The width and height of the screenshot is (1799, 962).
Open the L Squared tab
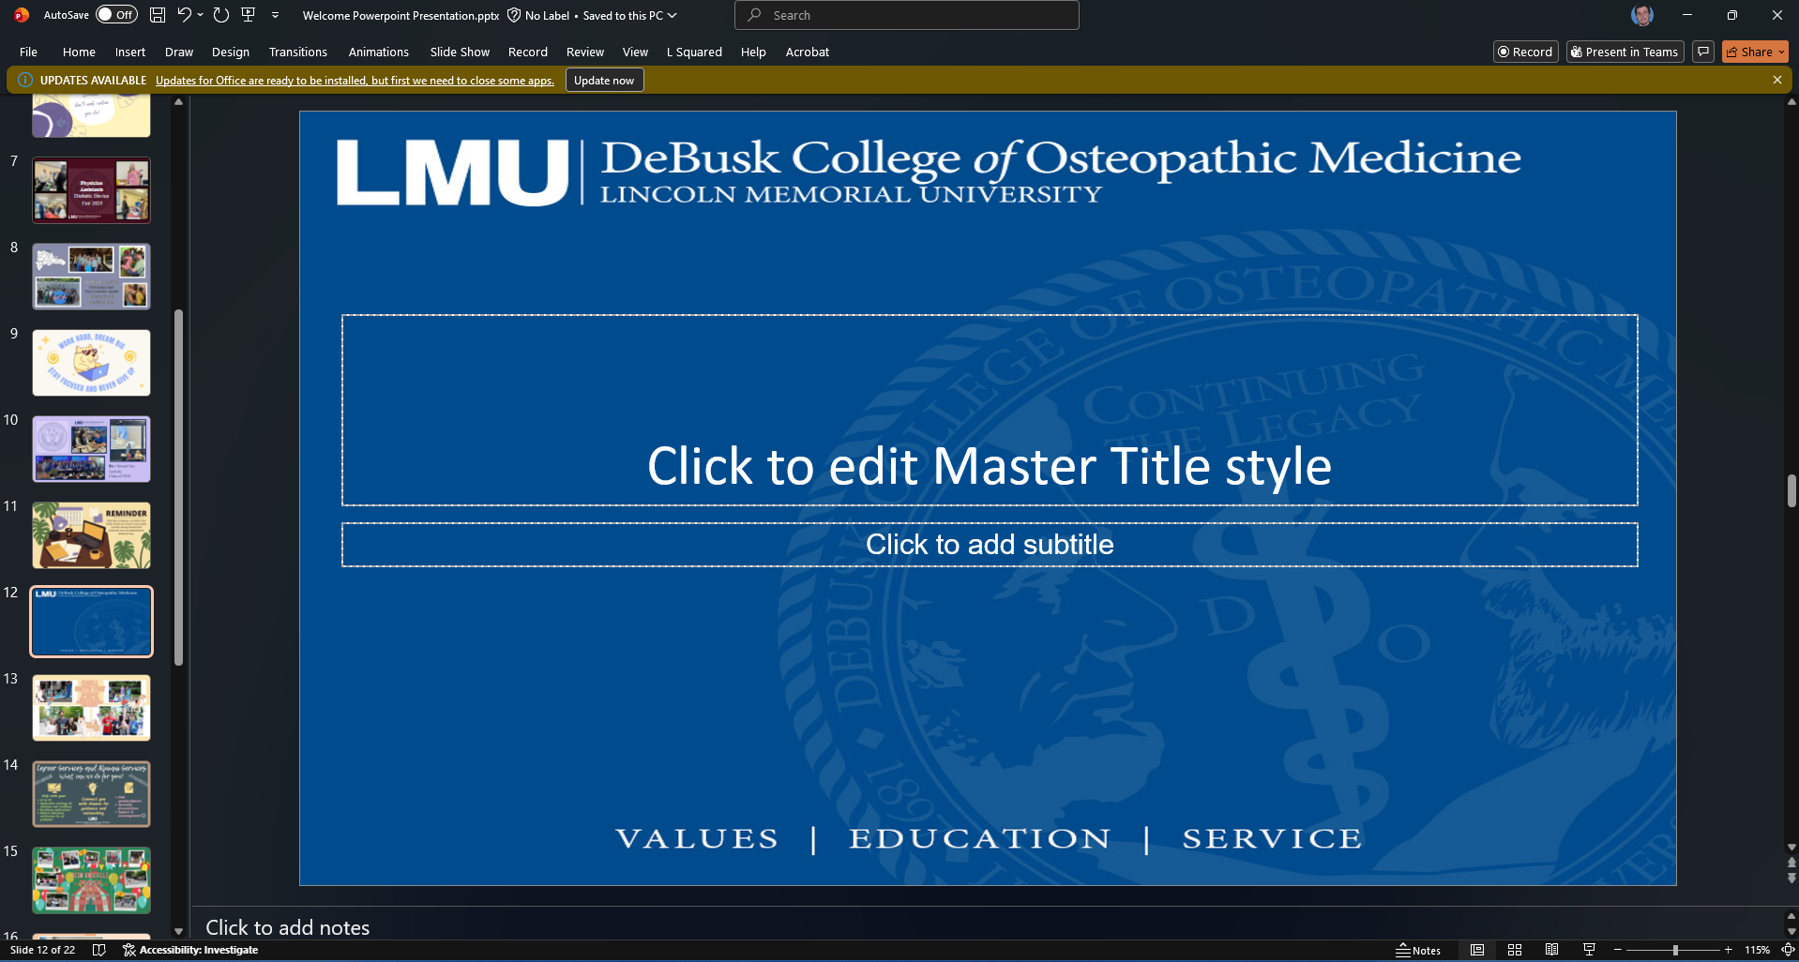click(695, 52)
